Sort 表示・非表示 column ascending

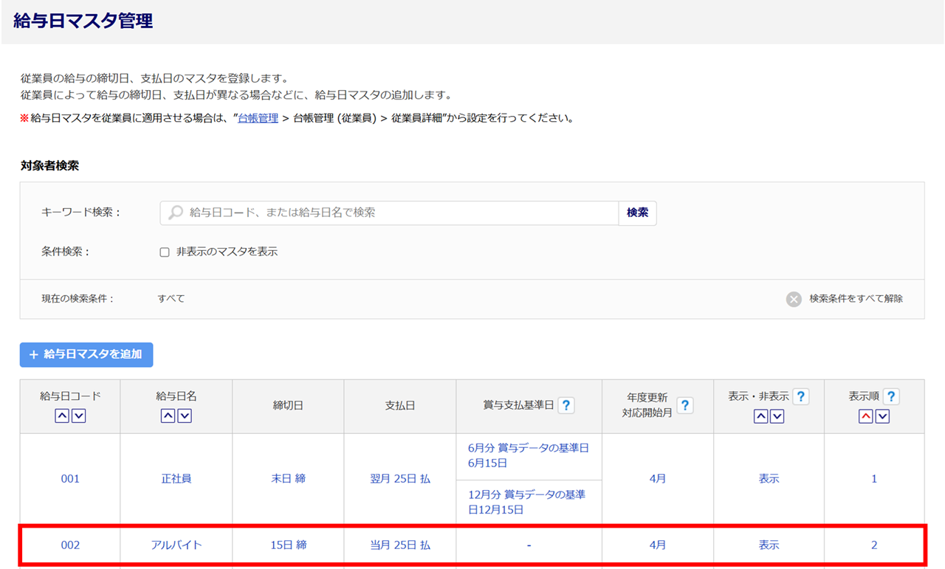pyautogui.click(x=760, y=416)
